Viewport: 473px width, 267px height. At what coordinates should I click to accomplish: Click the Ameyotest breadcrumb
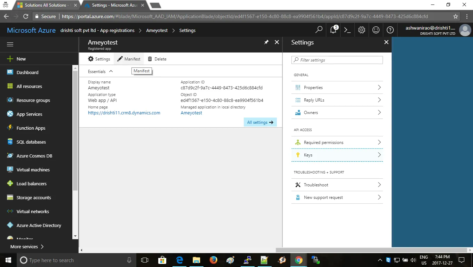point(157,31)
